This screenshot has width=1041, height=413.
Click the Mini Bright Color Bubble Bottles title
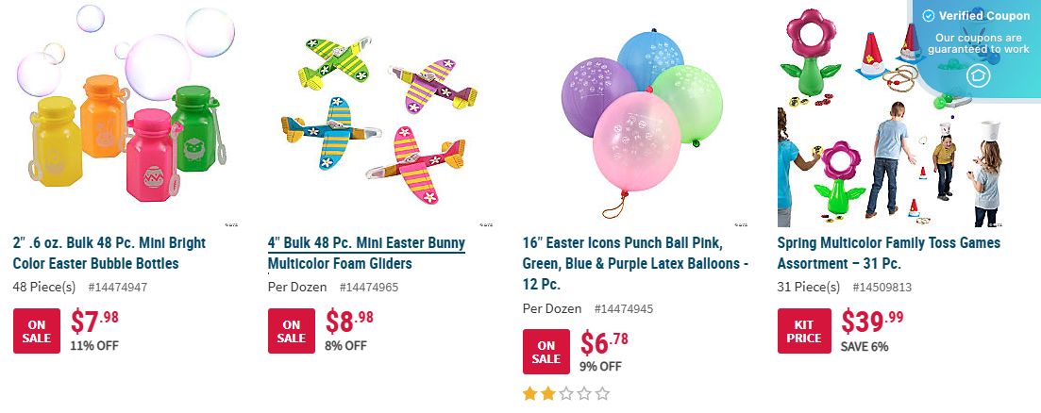click(109, 253)
